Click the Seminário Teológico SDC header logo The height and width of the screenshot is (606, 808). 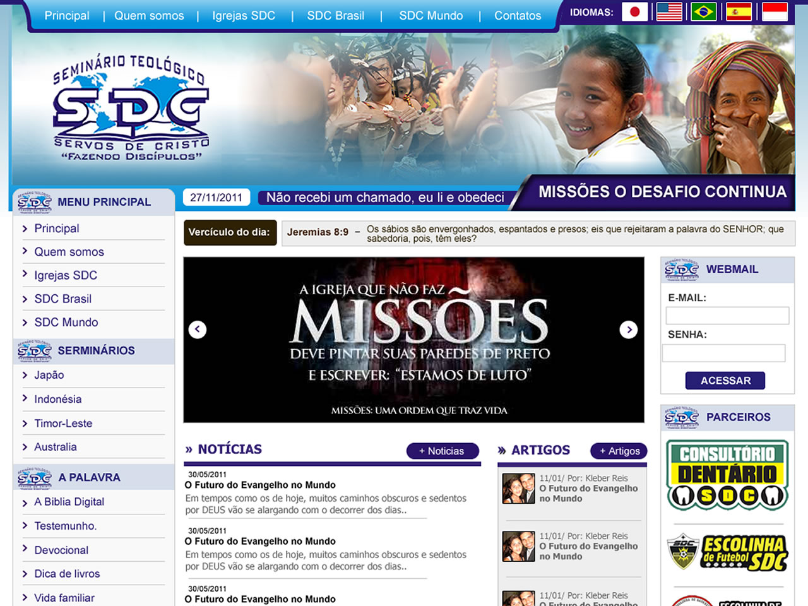point(131,107)
